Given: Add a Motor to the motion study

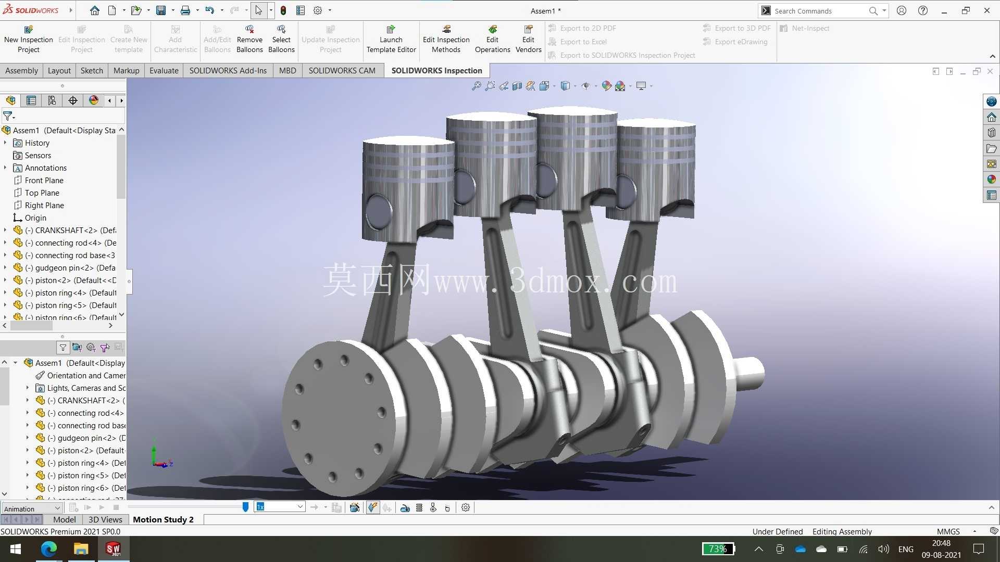Looking at the screenshot, I should tap(405, 507).
